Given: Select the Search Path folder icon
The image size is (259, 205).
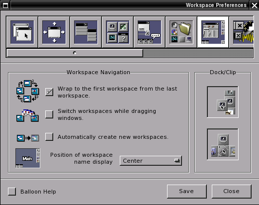Looking at the screenshot, I should click(181, 32).
